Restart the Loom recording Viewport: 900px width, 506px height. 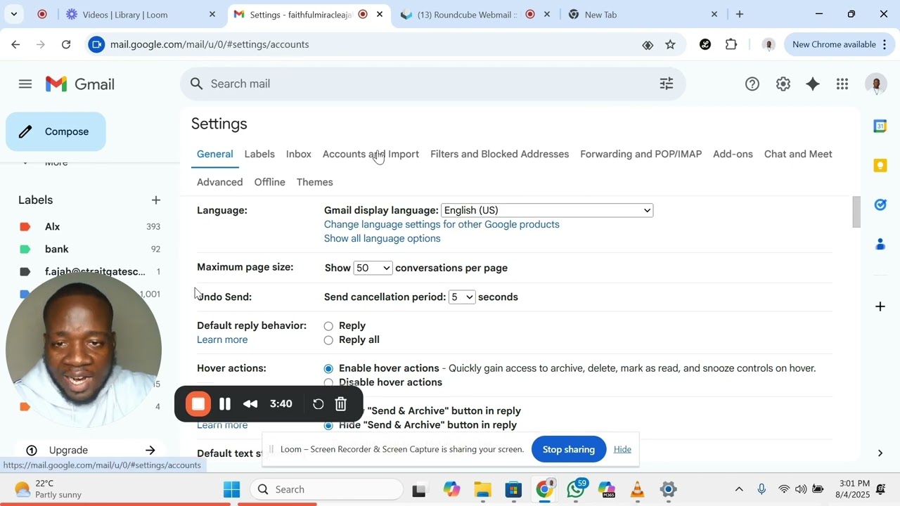pyautogui.click(x=318, y=404)
